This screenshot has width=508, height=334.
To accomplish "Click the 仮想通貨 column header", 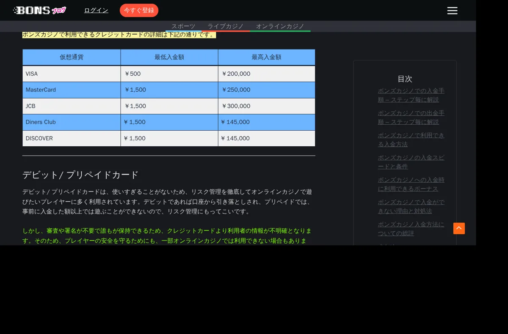I will [72, 57].
